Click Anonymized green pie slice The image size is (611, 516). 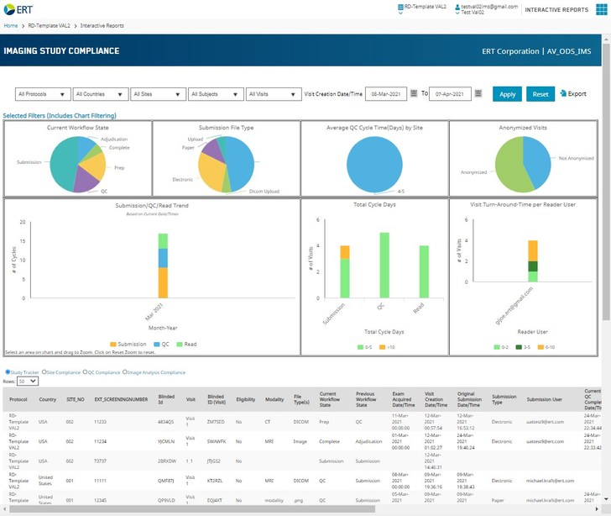[510, 166]
